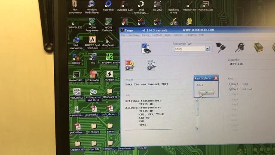
Task: Open the ChipLoader desktop shortcut
Action: tap(93, 76)
